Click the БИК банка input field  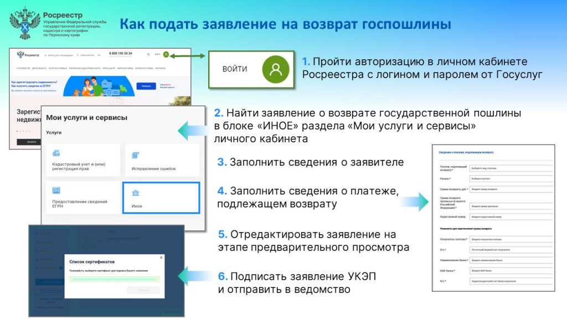pos(511,270)
